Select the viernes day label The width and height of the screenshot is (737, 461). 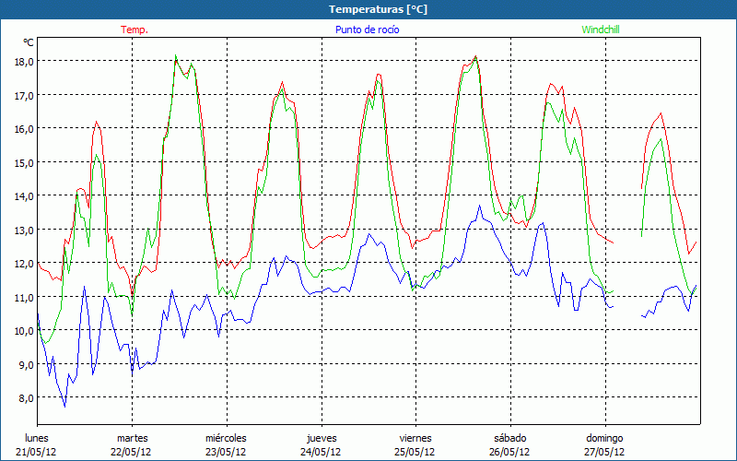click(x=415, y=438)
